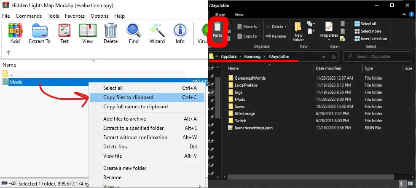Click the double chevron before AppData

pyautogui.click(x=217, y=56)
